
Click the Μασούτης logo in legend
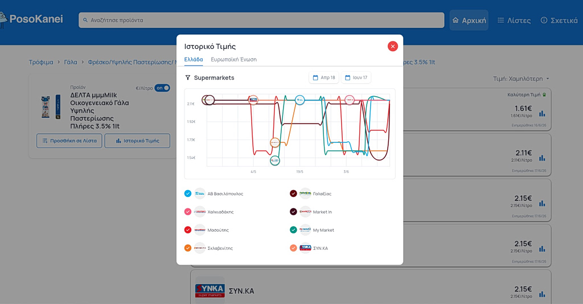point(200,230)
